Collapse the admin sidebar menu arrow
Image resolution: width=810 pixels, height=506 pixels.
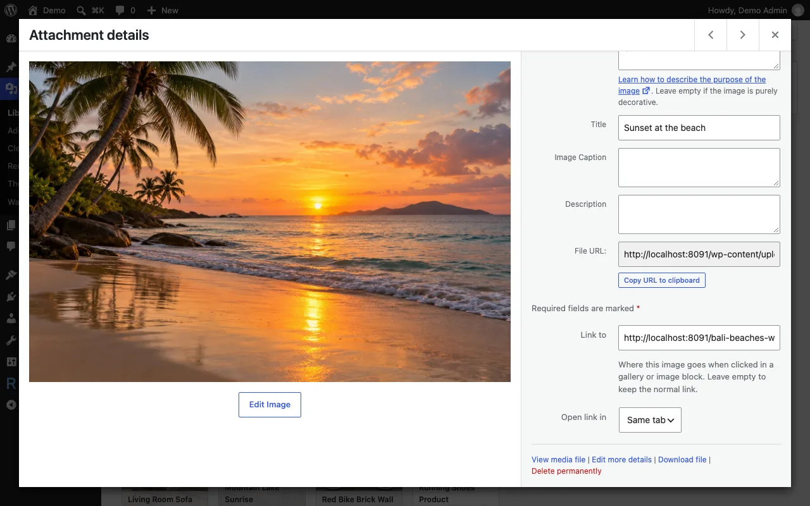pos(10,405)
